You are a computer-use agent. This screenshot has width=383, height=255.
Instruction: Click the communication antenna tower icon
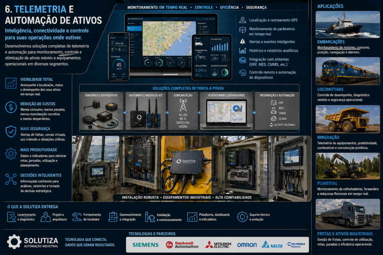(183, 105)
